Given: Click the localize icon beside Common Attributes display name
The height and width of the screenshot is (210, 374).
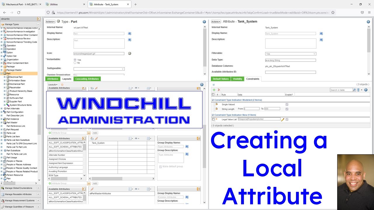Looking at the screenshot, I should click(x=187, y=197).
